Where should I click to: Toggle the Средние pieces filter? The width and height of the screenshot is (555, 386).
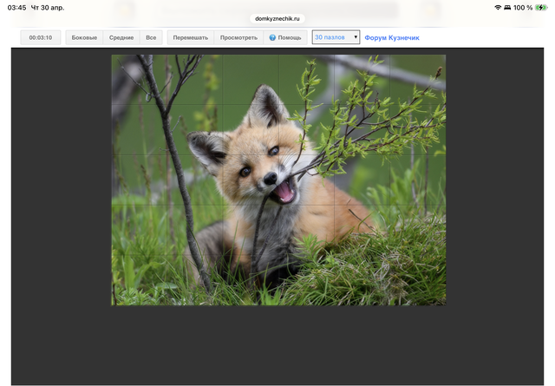click(121, 38)
